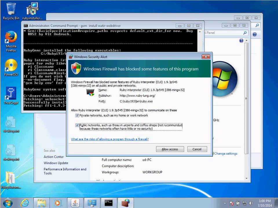Image resolution: width=278 pixels, height=208 pixels.
Task: Open the firewall risks help link
Action: coord(110,139)
